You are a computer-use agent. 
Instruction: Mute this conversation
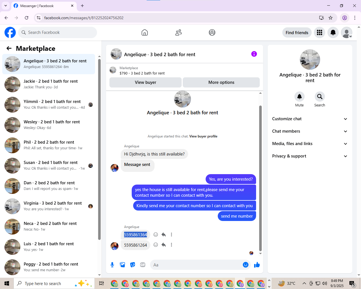tap(300, 97)
